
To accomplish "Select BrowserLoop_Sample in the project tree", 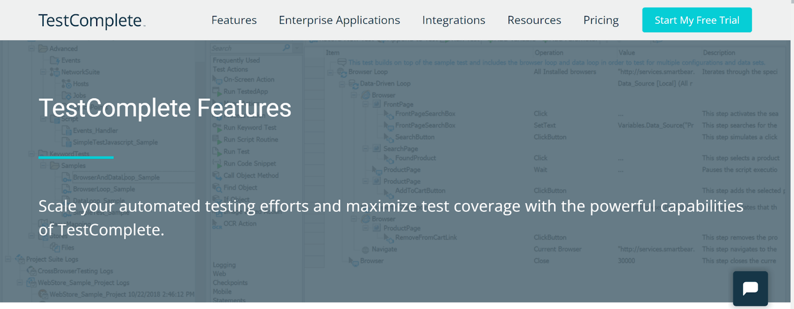I will pos(104,189).
